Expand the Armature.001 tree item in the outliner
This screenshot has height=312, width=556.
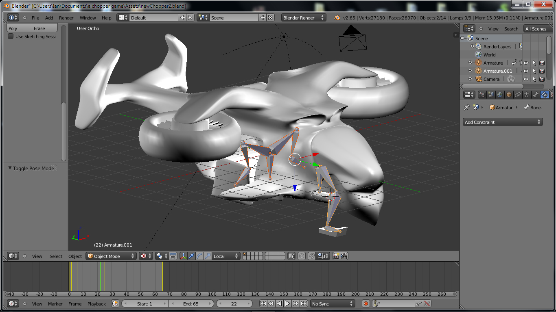click(470, 71)
